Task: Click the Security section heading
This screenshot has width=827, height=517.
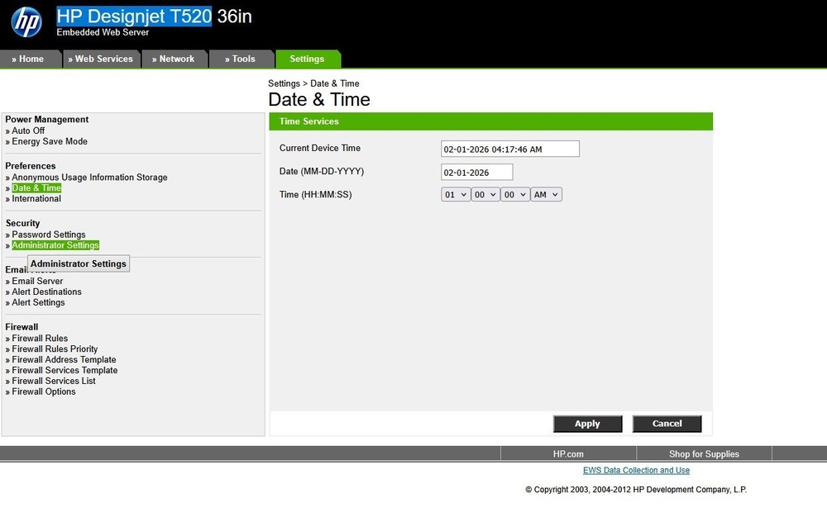Action: coord(22,223)
